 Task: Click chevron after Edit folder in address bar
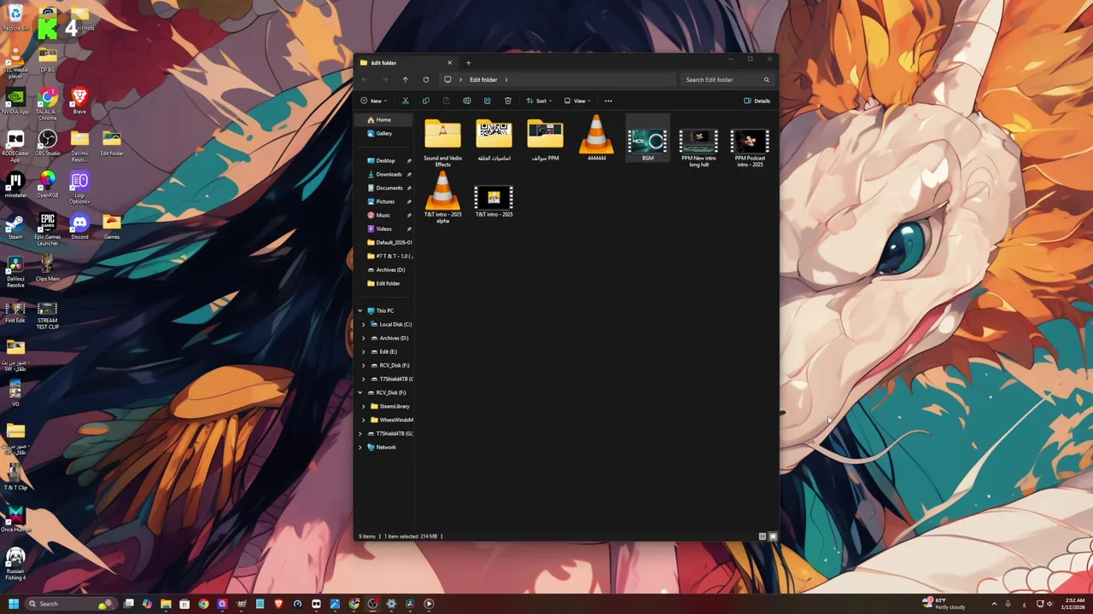point(506,79)
